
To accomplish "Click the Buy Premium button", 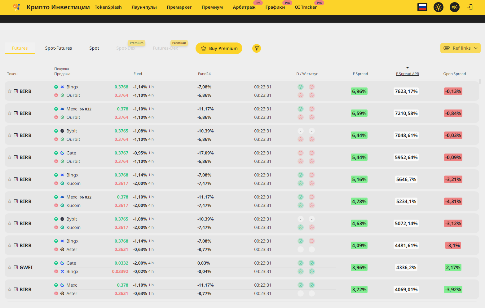I will (x=219, y=48).
